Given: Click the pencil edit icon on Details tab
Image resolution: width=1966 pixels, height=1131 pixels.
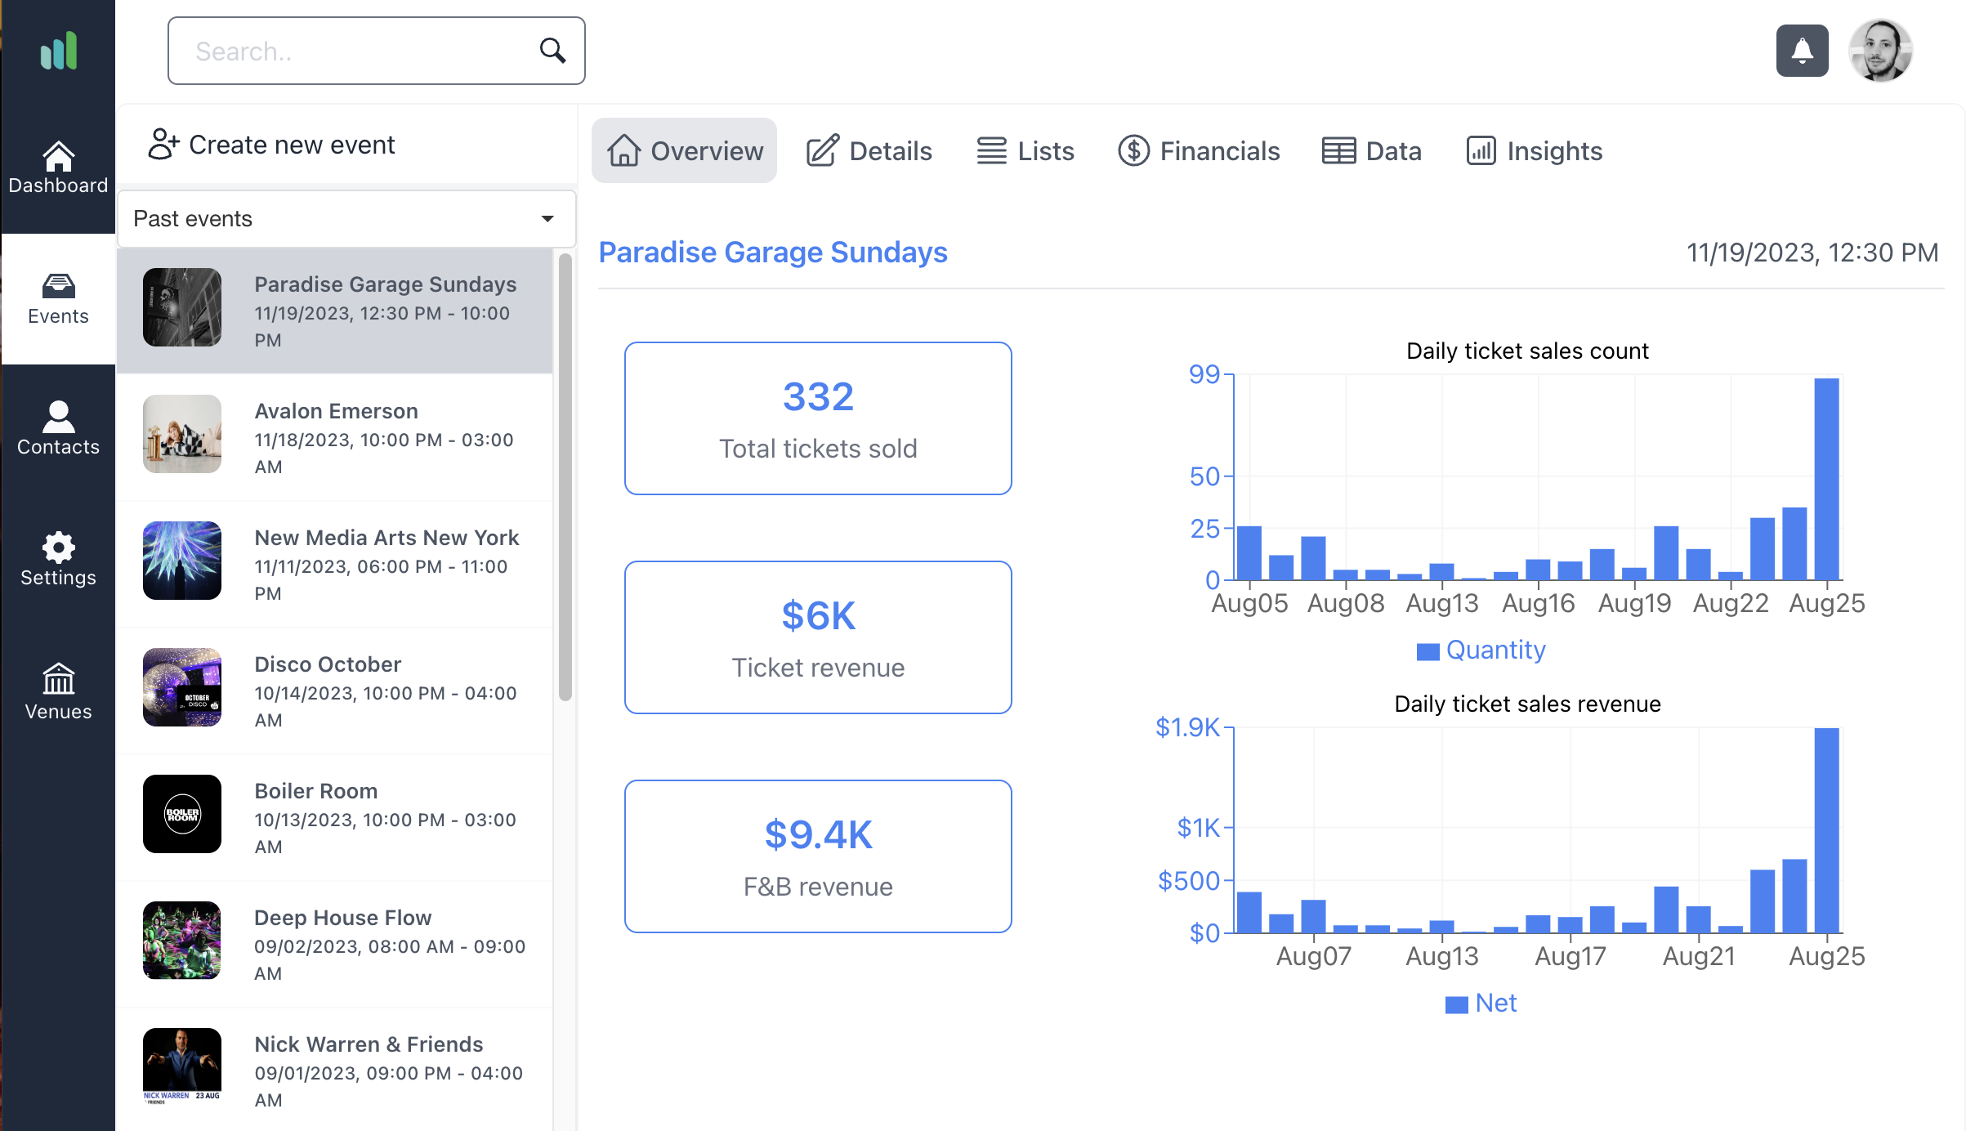Looking at the screenshot, I should click(822, 150).
